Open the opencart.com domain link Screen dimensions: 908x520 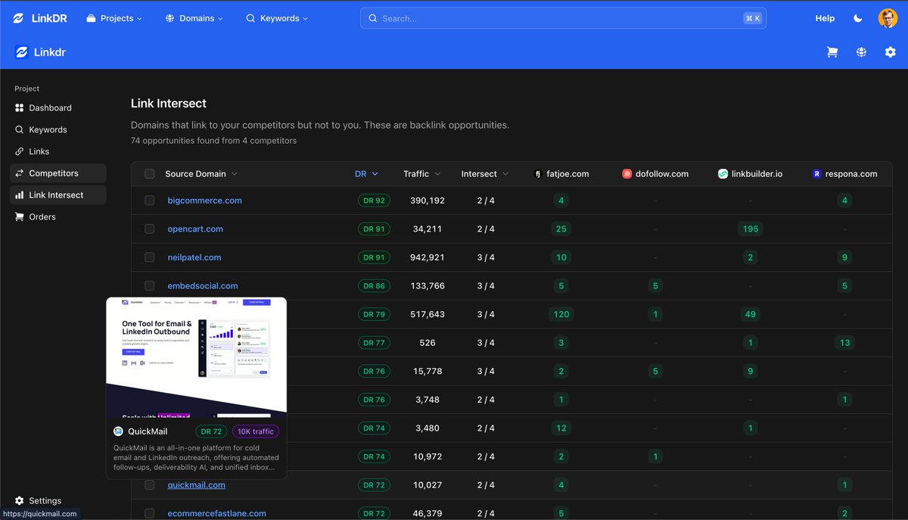coord(195,229)
